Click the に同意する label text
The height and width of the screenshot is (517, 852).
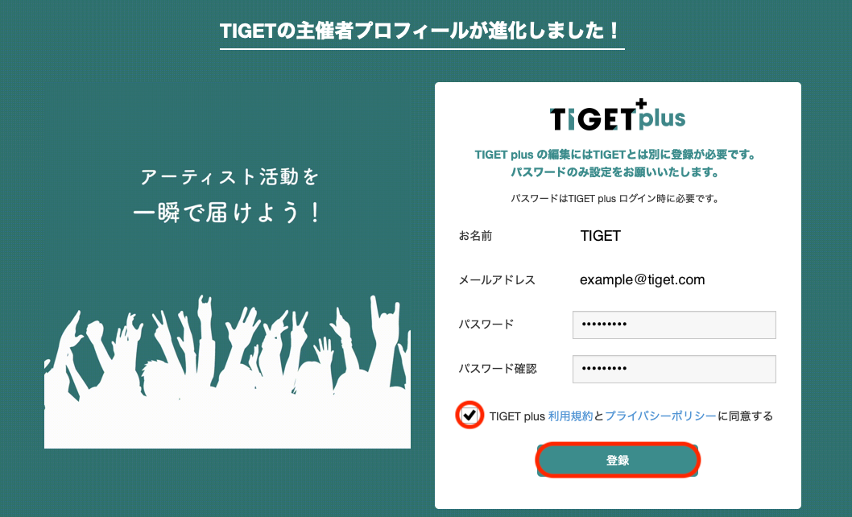pyautogui.click(x=745, y=416)
